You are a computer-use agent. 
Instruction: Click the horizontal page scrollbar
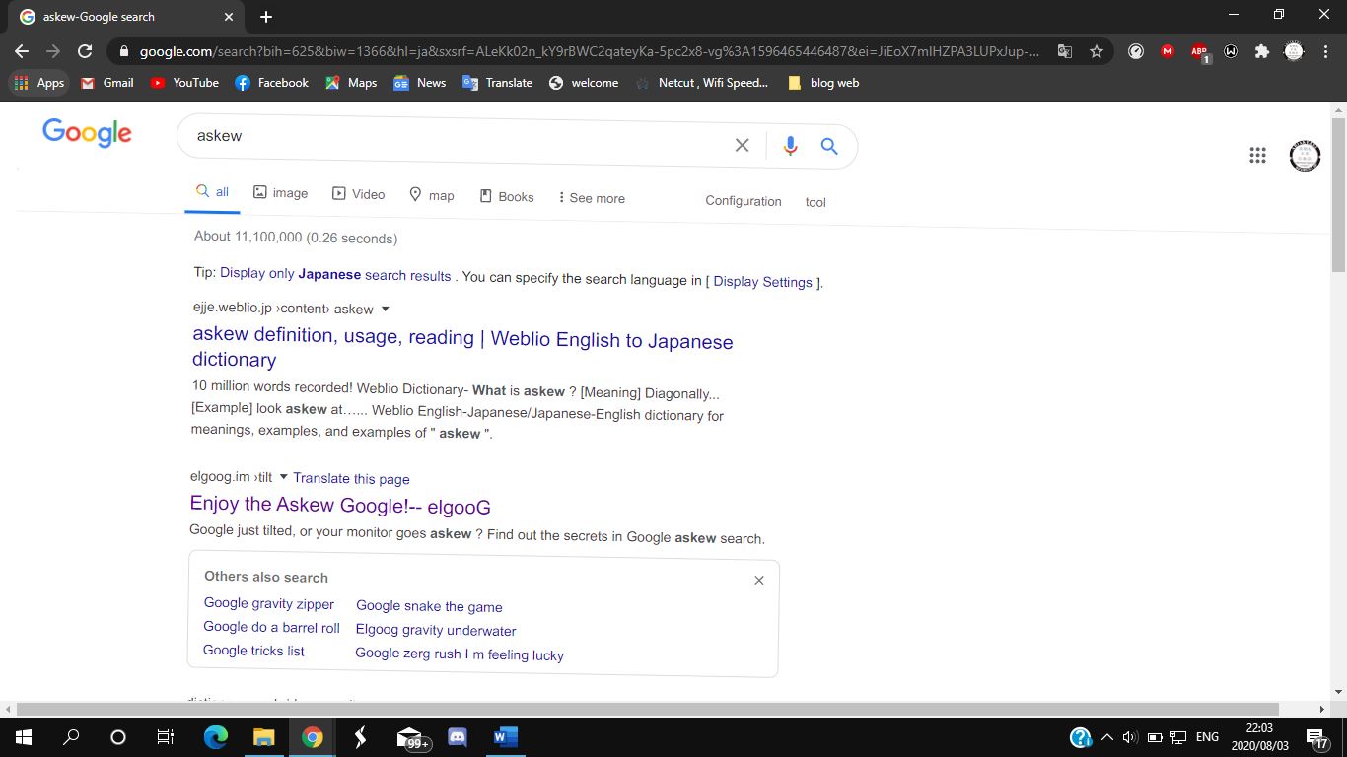coord(648,709)
